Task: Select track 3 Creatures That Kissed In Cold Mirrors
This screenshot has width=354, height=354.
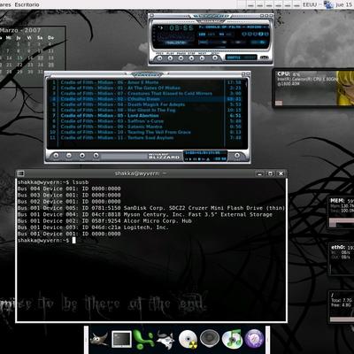Action: point(146,94)
